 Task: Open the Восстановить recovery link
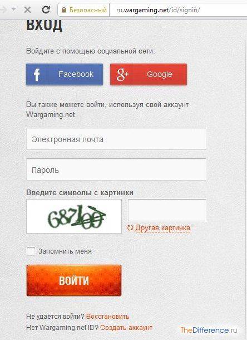click(x=107, y=317)
